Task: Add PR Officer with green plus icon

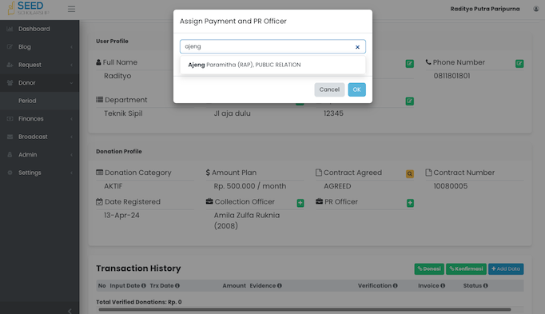Action: pyautogui.click(x=410, y=203)
